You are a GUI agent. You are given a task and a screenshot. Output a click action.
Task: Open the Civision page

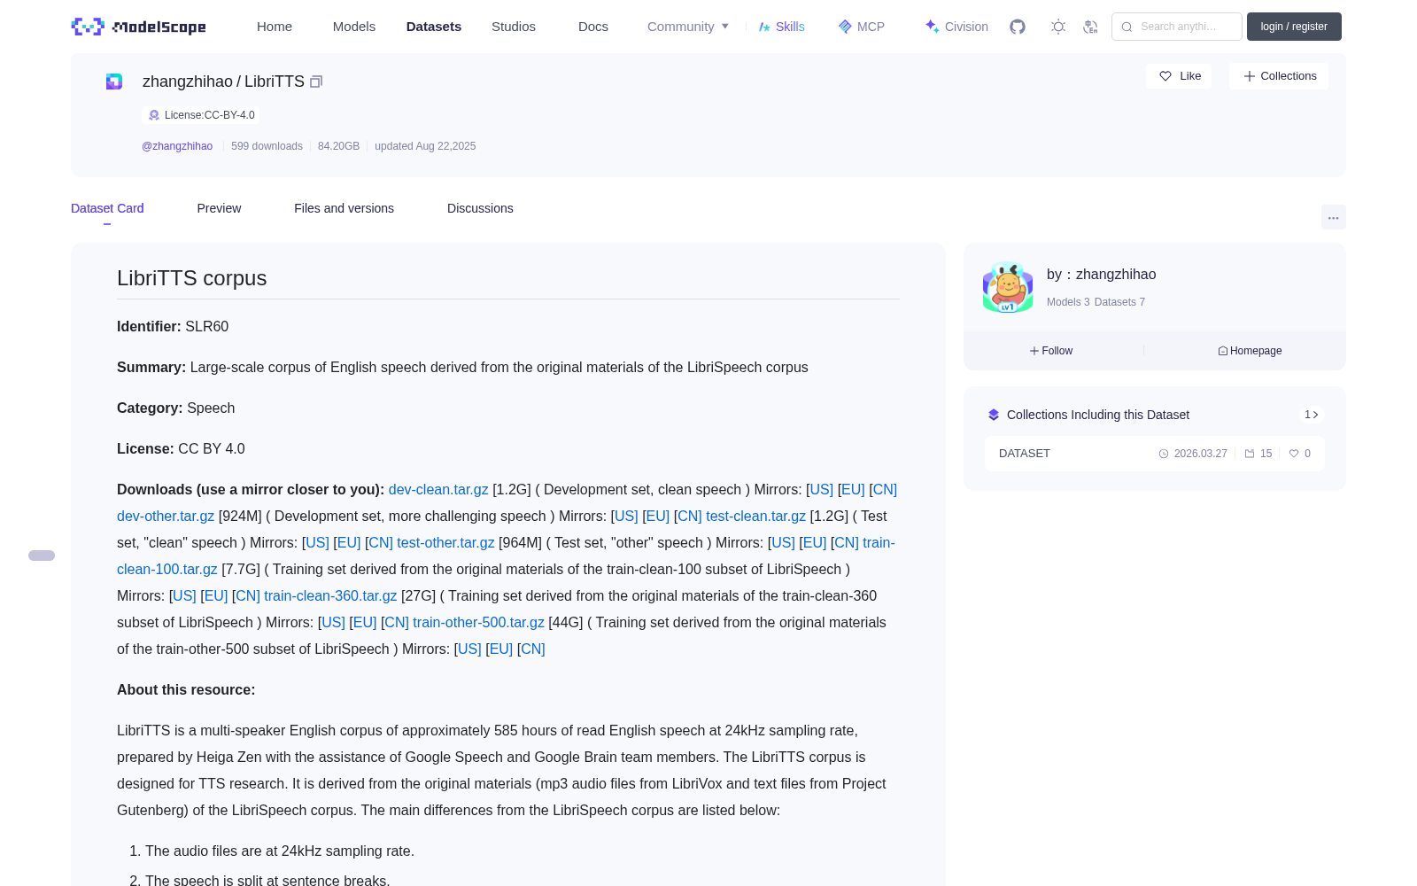pos(956,27)
